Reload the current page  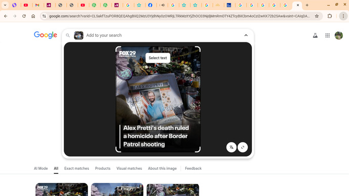click(x=24, y=16)
